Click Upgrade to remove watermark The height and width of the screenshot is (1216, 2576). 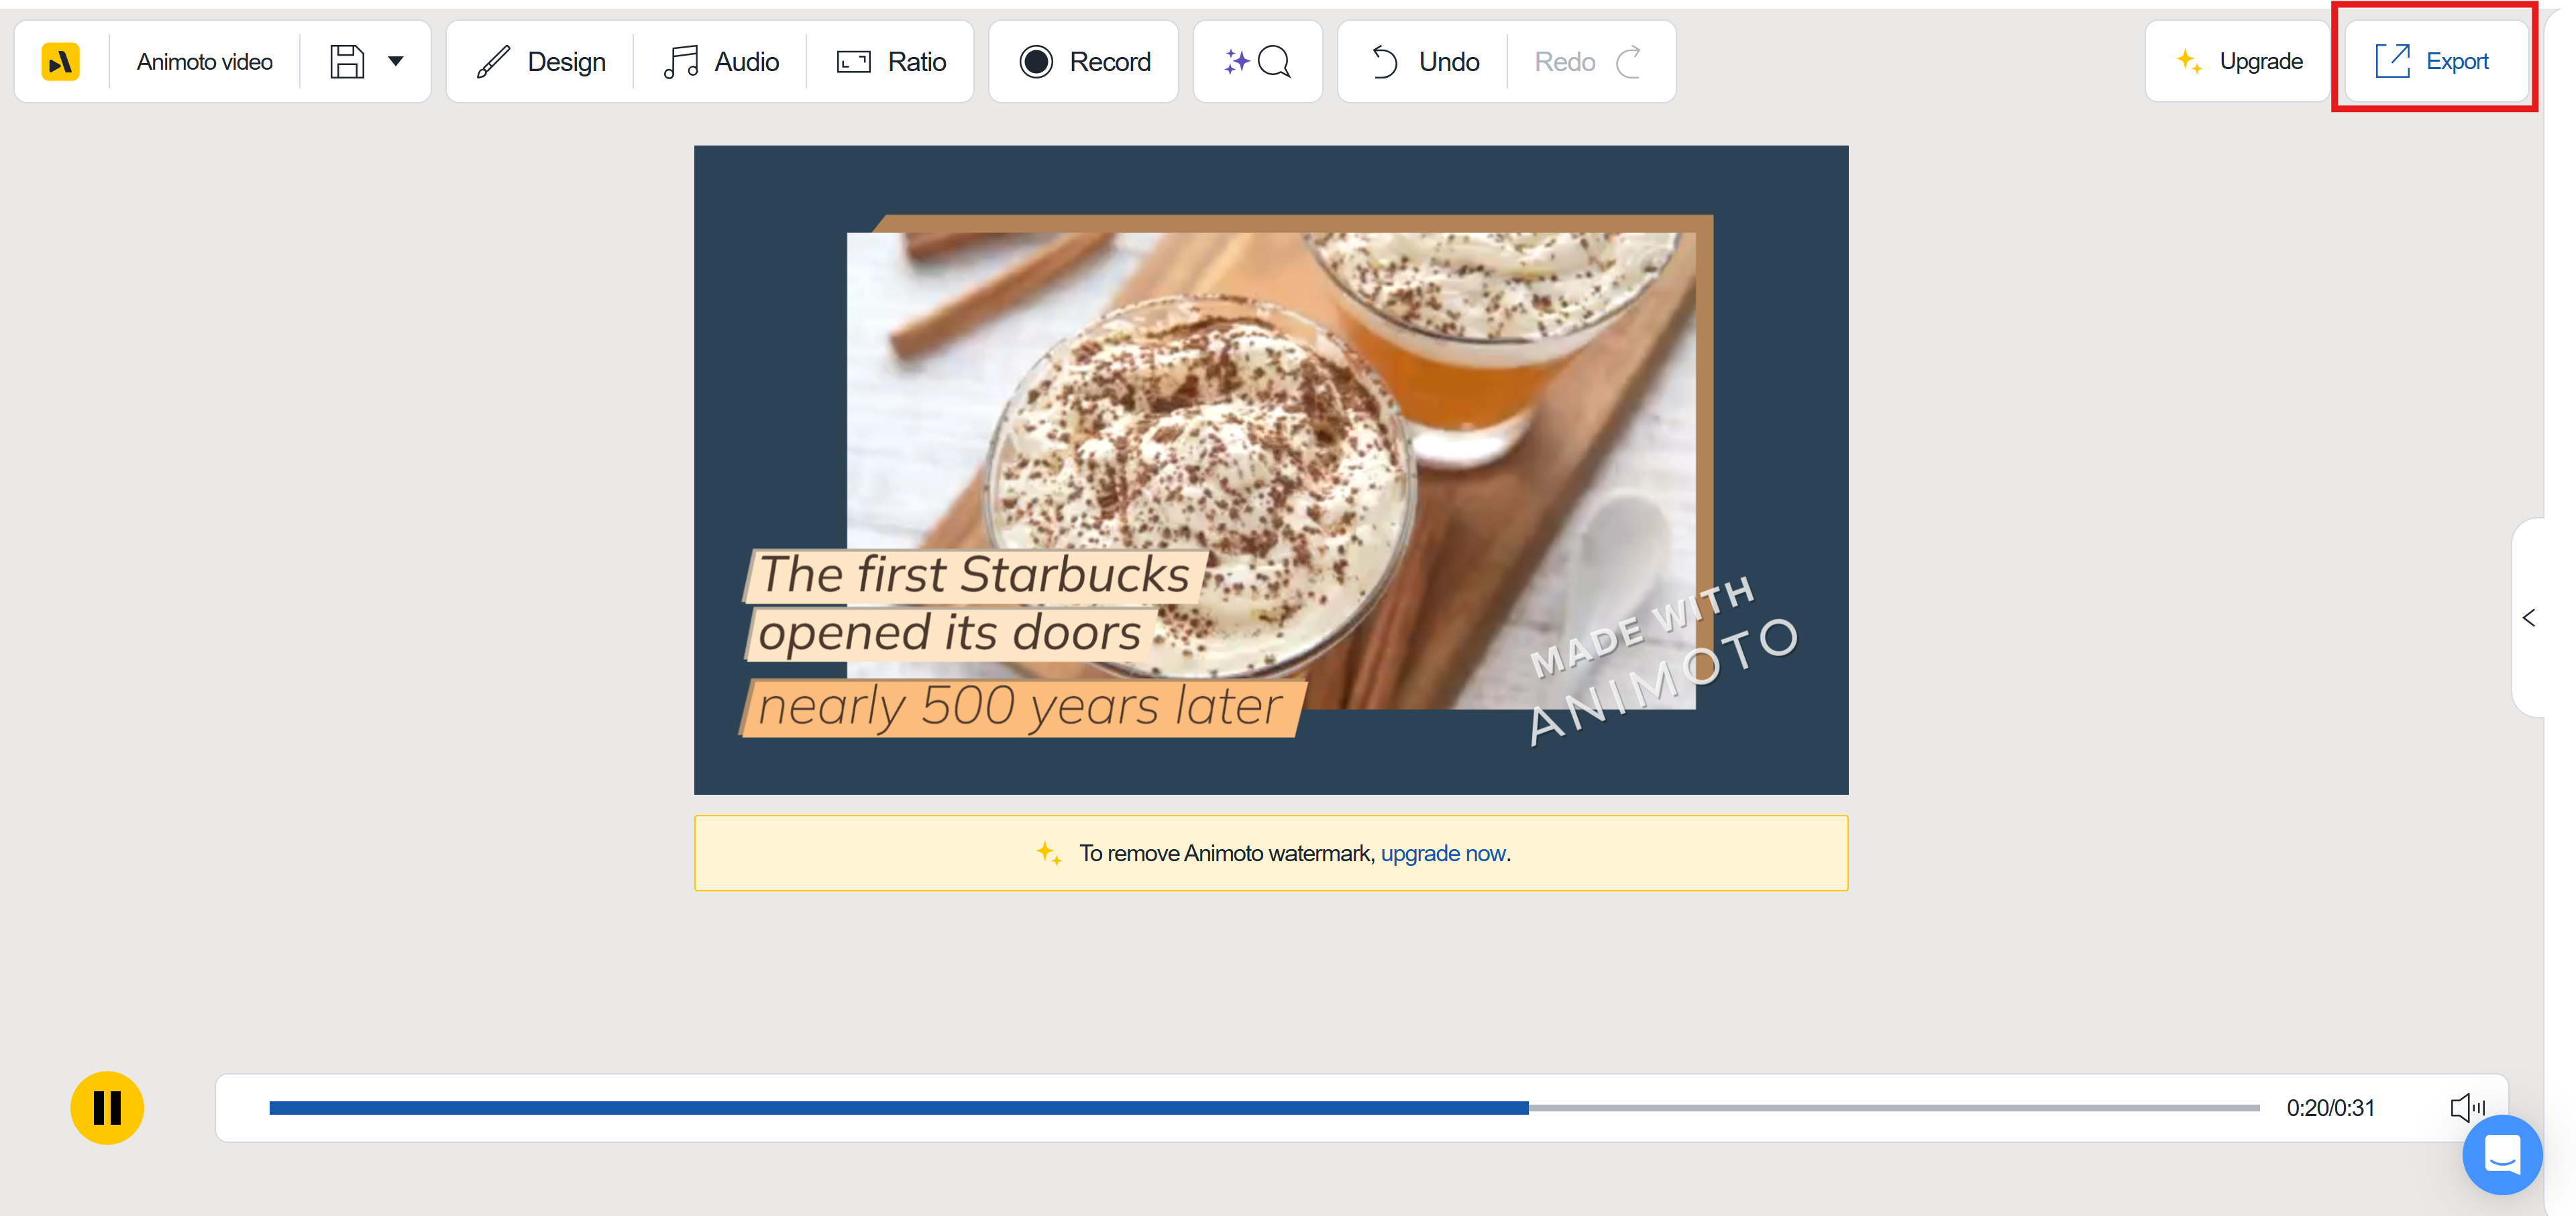[2237, 61]
